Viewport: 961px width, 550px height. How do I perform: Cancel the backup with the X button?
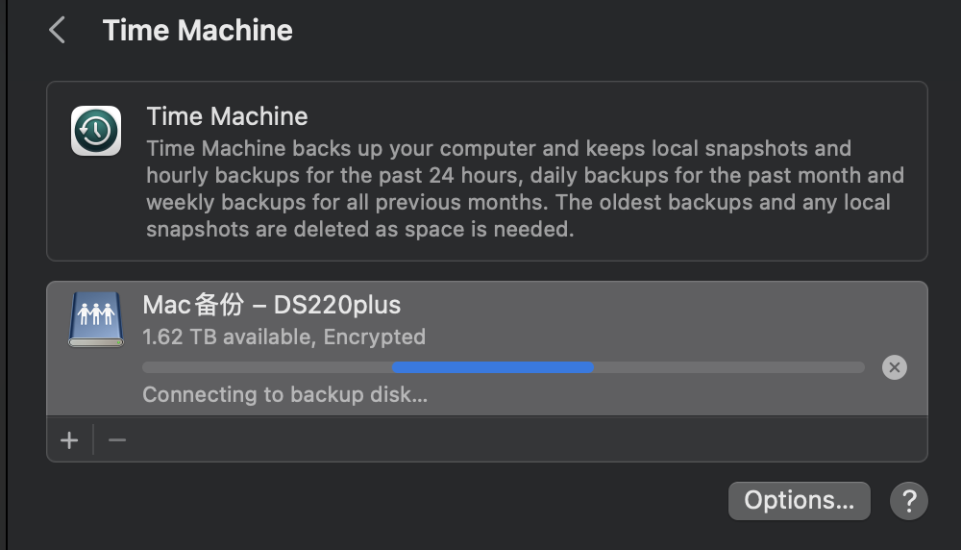pyautogui.click(x=894, y=367)
